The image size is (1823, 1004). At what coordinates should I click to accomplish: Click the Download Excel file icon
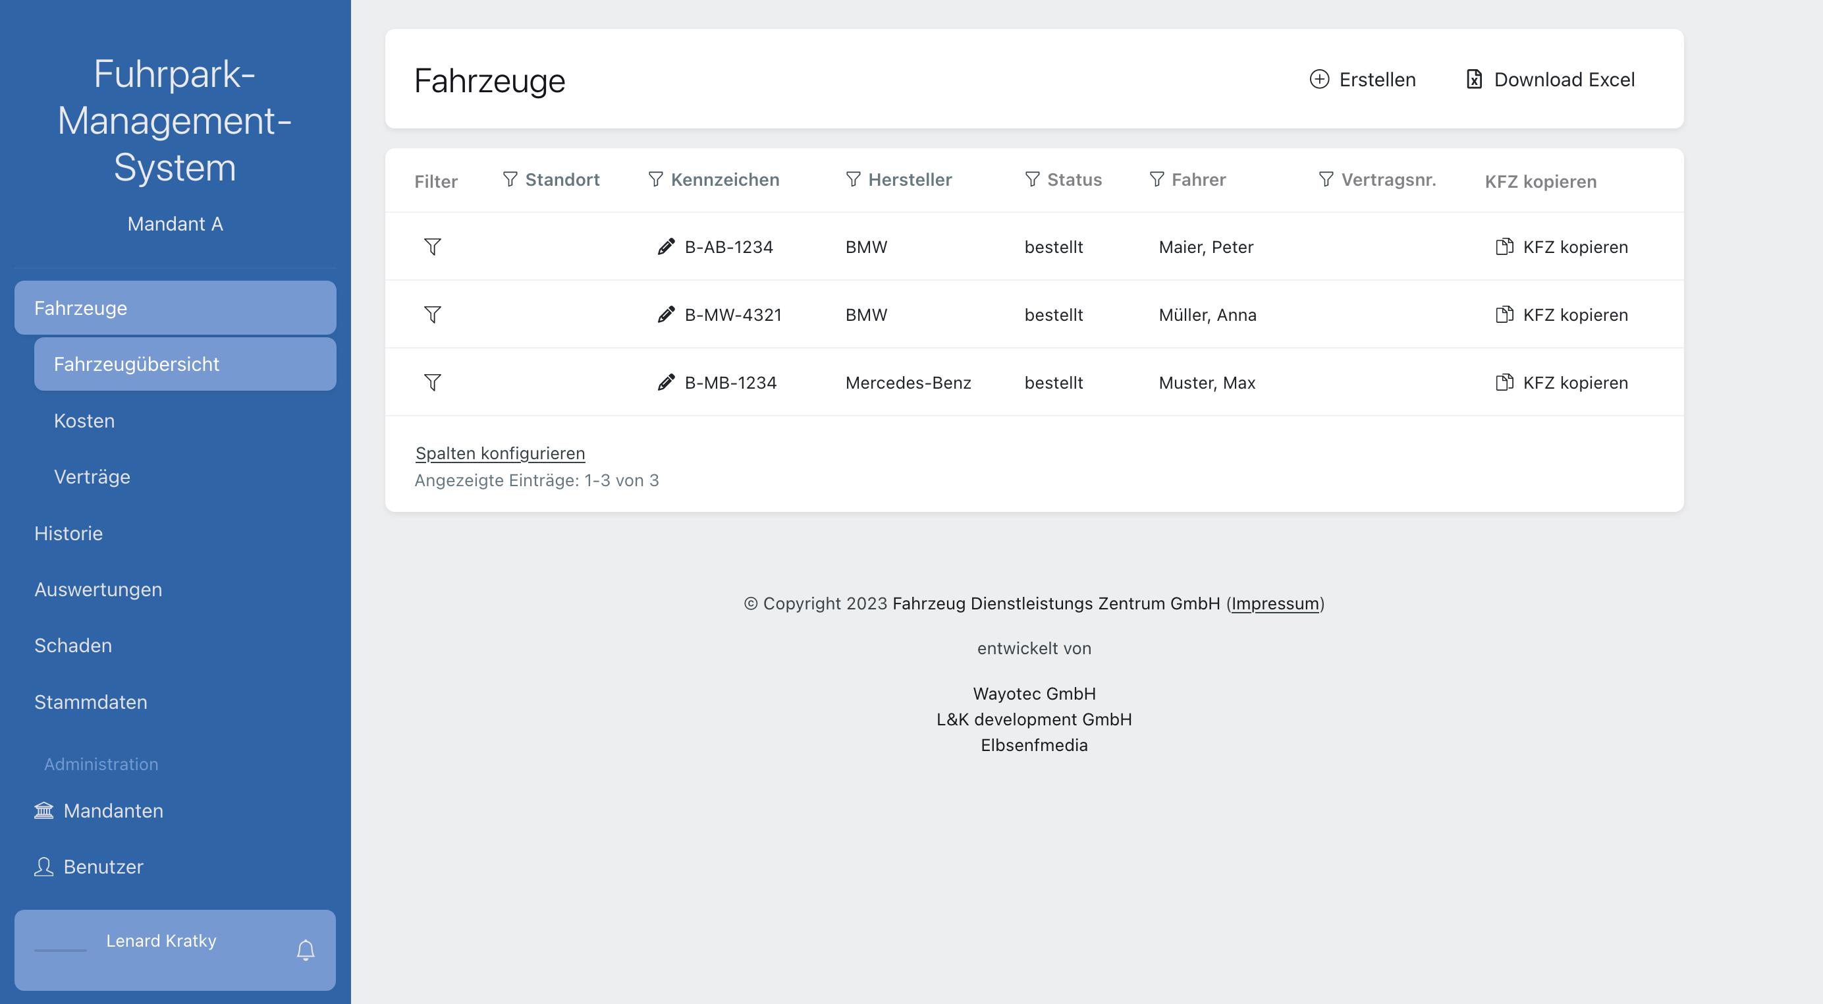[1473, 79]
